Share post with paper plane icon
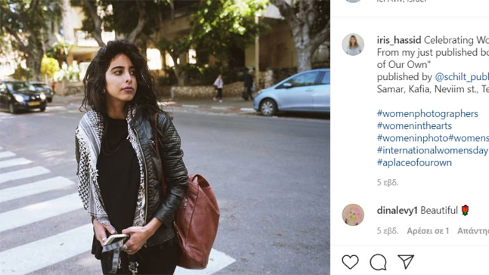 pyautogui.click(x=406, y=261)
